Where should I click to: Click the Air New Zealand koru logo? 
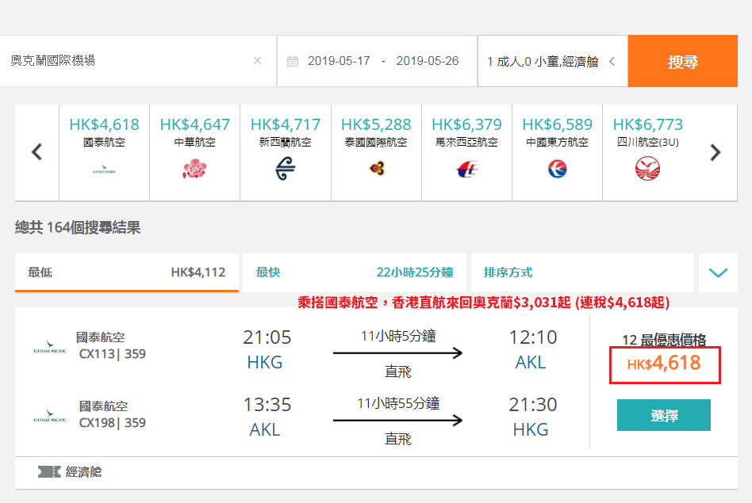coord(286,168)
